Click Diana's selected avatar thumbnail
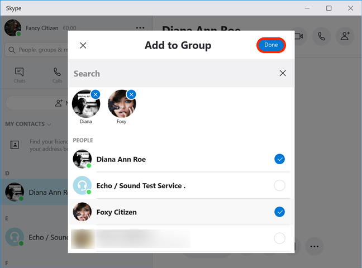 click(86, 104)
